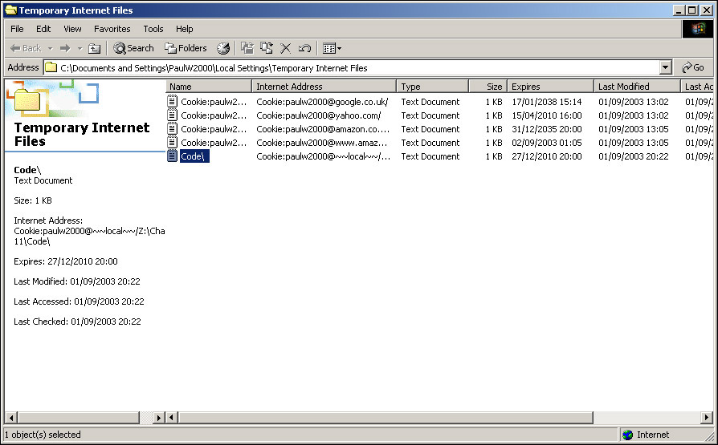Select the google.co.uk cookie file
Screen dimensions: 718x445
pyautogui.click(x=213, y=102)
